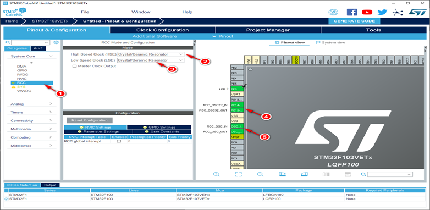Click the magnifier icon beside the pin search box

pos(363,174)
